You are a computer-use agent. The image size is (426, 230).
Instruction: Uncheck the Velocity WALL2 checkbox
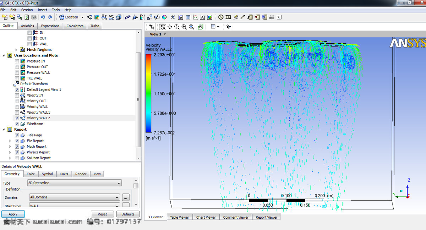17,118
